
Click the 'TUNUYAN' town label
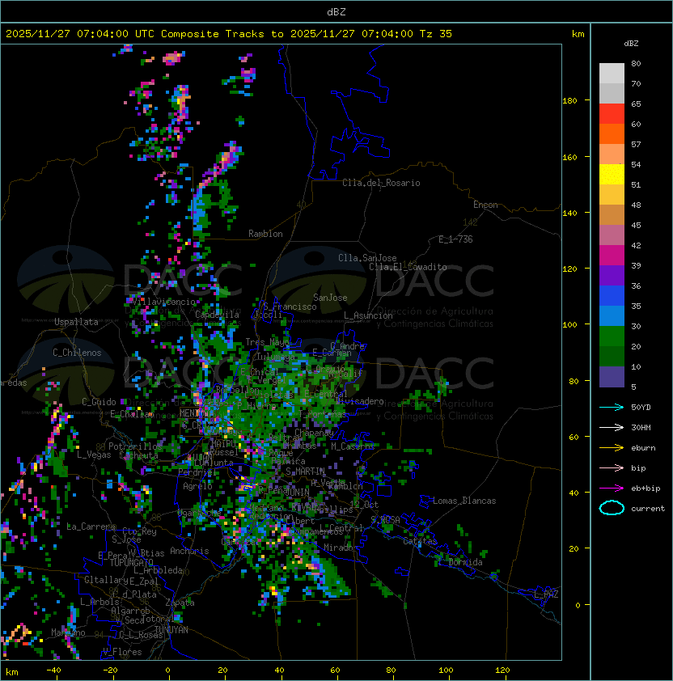point(171,630)
